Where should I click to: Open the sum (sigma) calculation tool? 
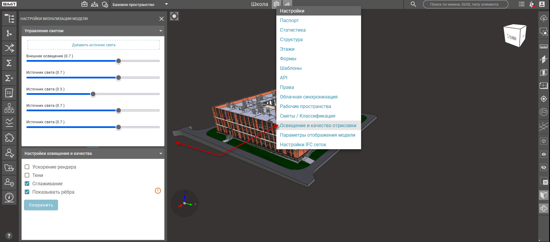[x=9, y=63]
